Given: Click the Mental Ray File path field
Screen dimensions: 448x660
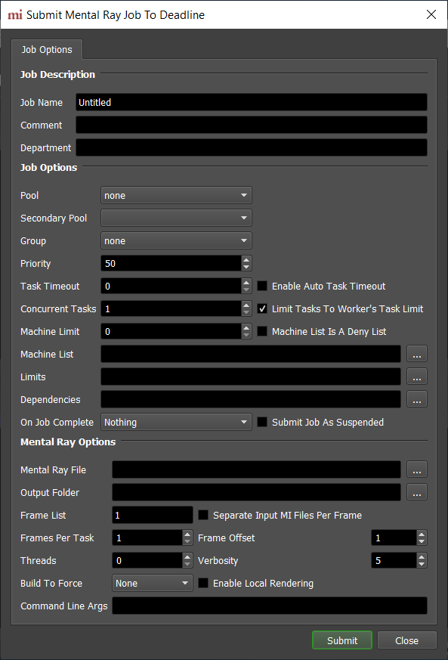Looking at the screenshot, I should [256, 469].
